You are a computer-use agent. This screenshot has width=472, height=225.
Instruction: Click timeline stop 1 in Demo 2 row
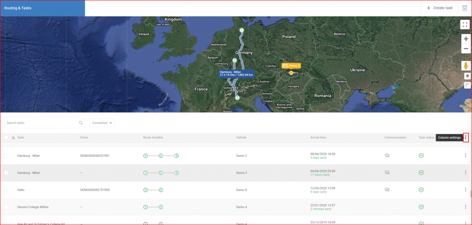[x=145, y=156]
